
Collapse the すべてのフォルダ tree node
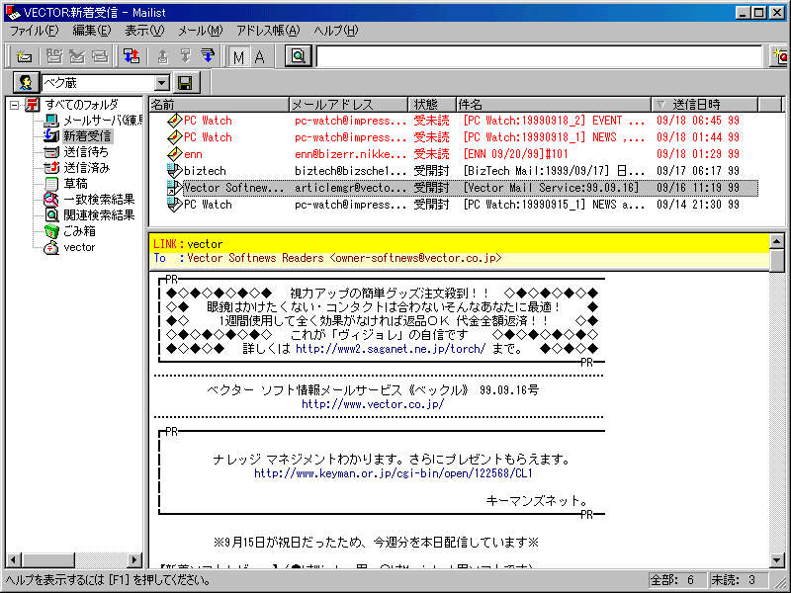point(14,106)
